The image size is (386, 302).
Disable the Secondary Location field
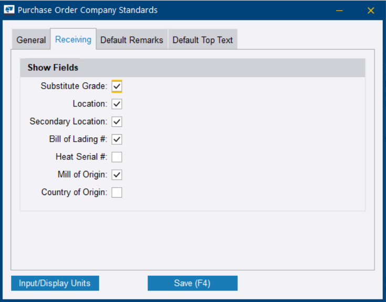(117, 122)
